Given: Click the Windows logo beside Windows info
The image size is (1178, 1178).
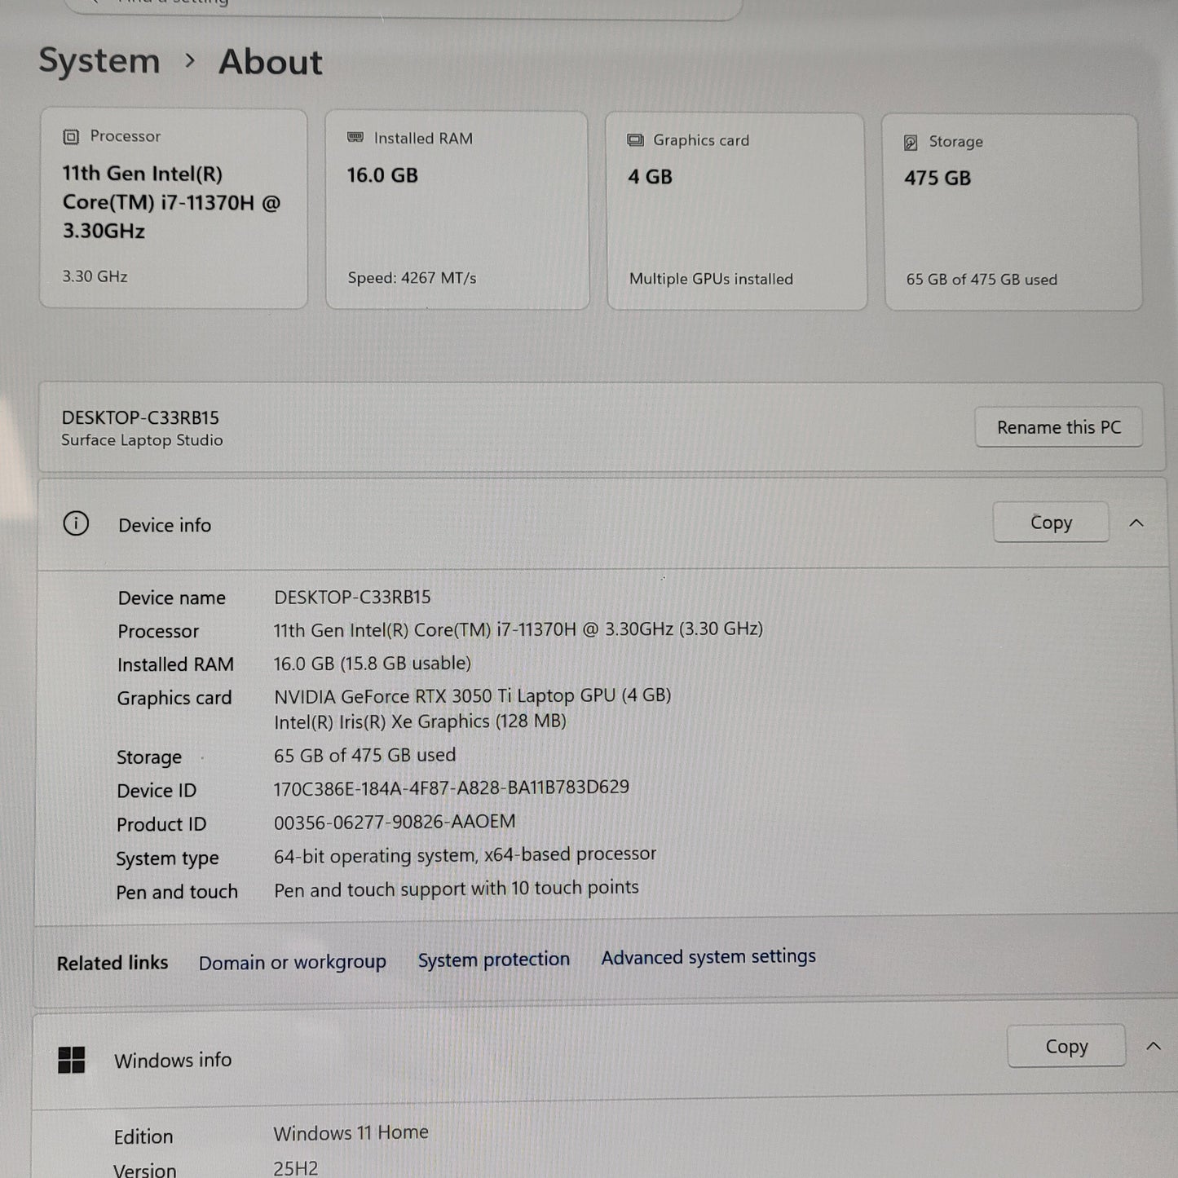Looking at the screenshot, I should point(72,1060).
